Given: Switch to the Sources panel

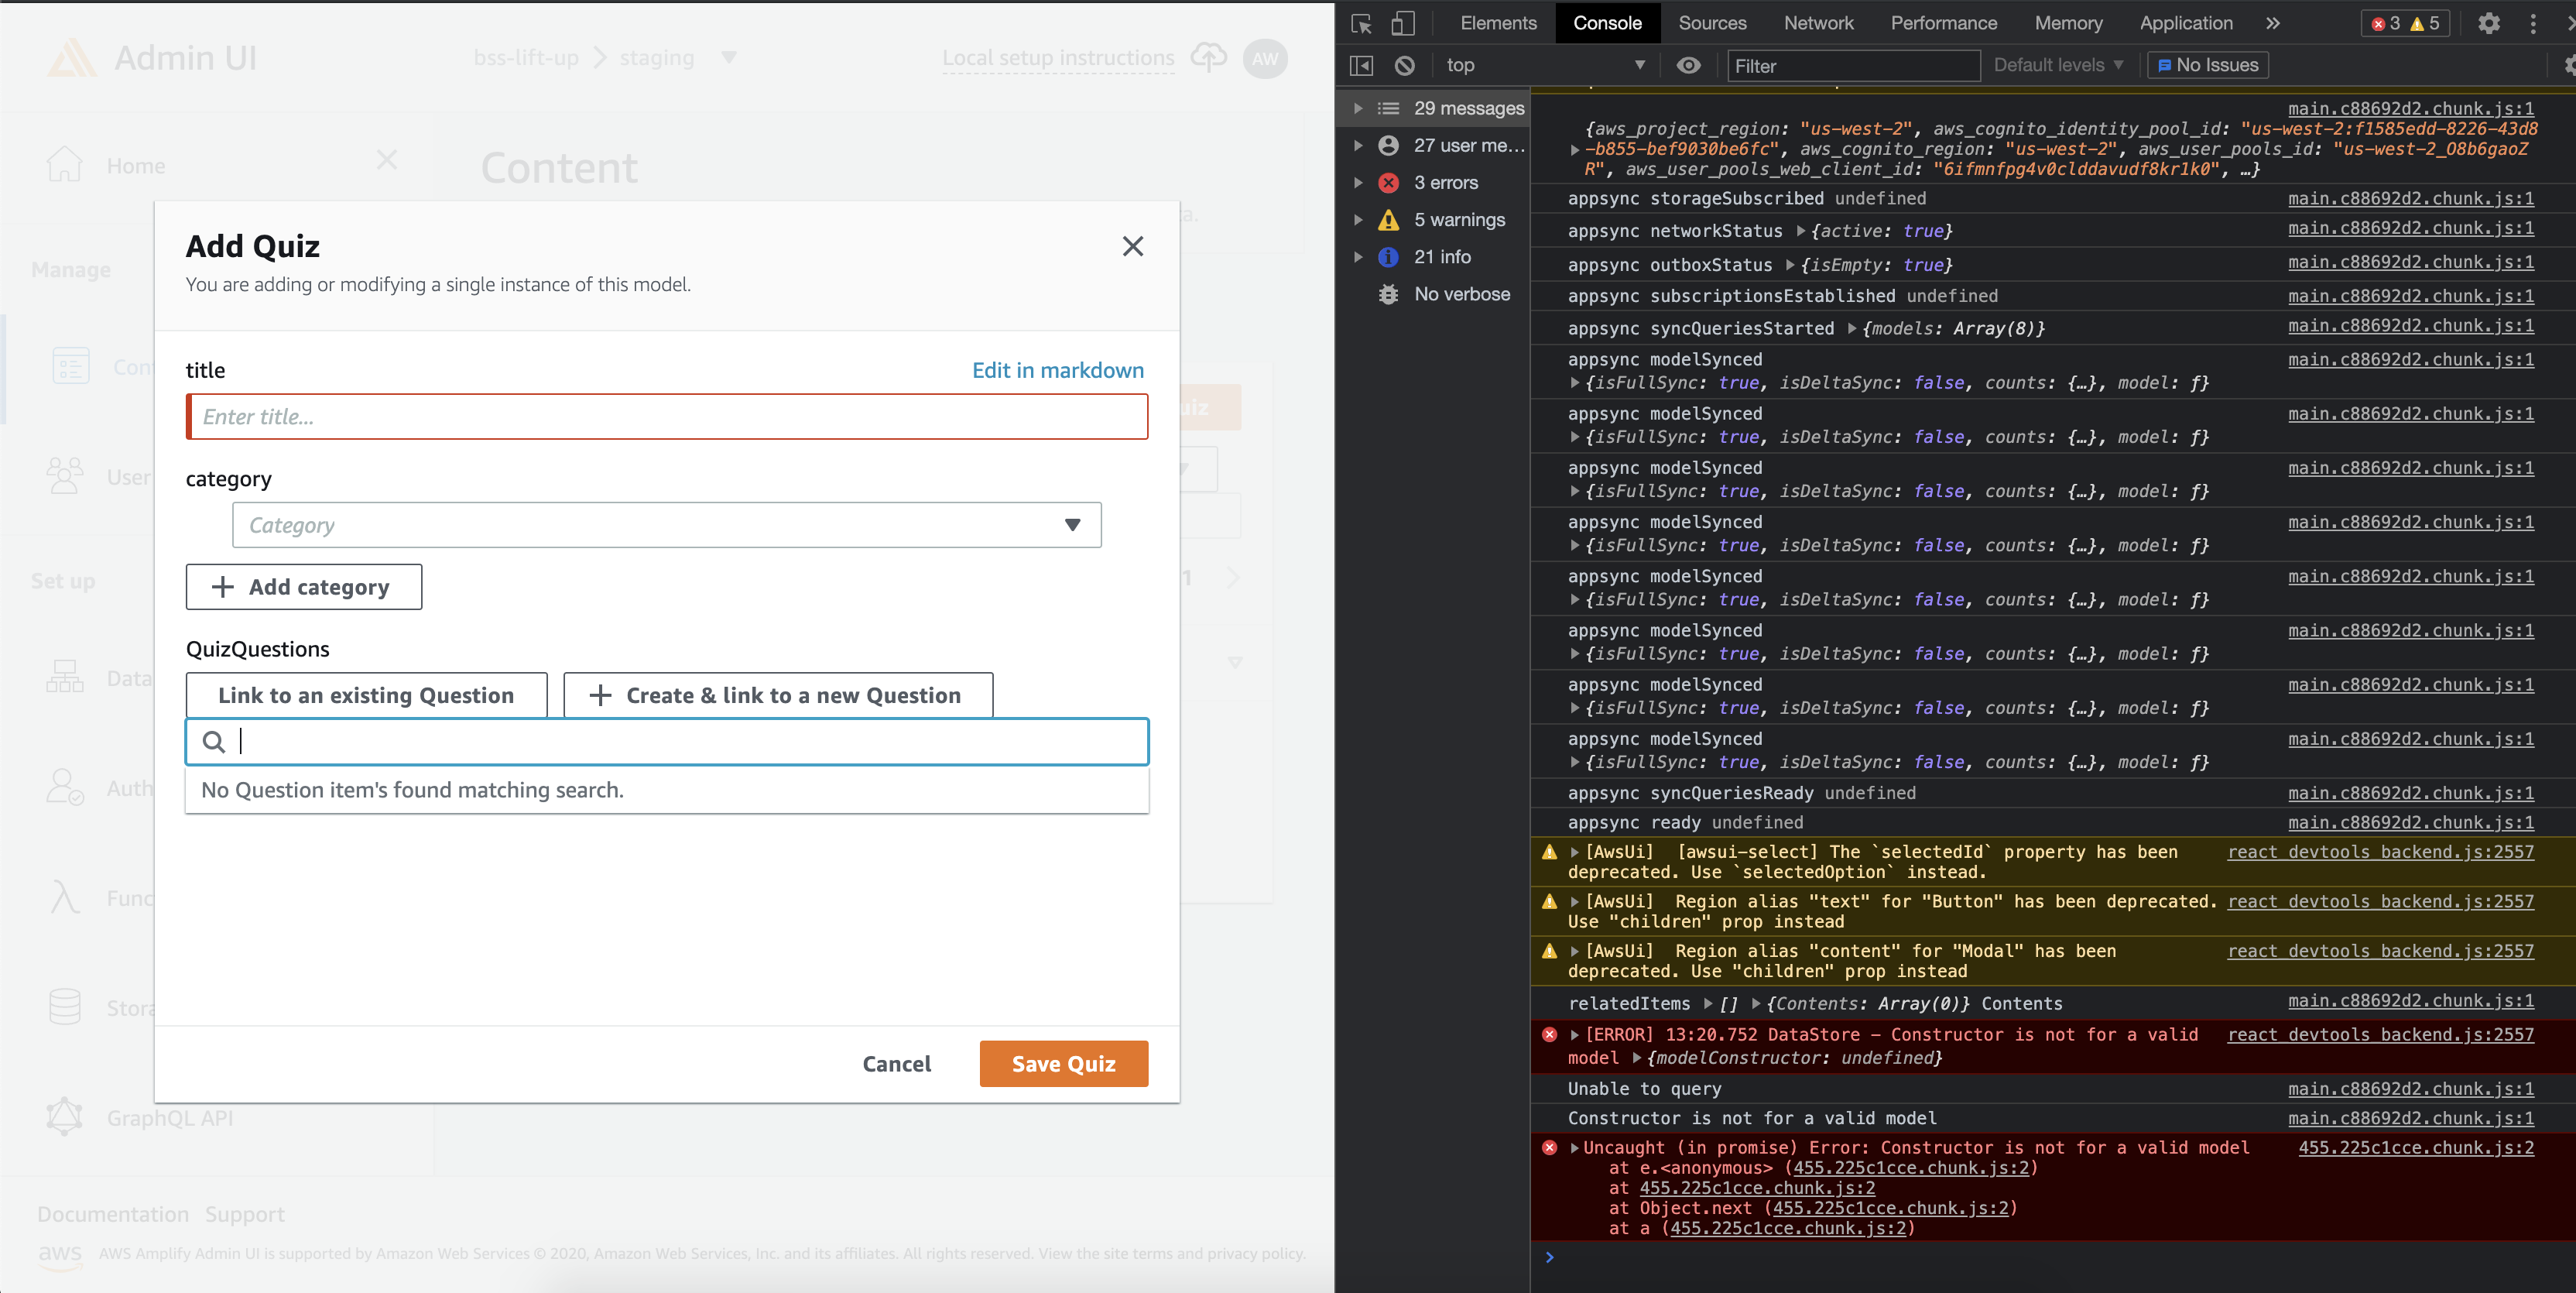Looking at the screenshot, I should 1712,23.
